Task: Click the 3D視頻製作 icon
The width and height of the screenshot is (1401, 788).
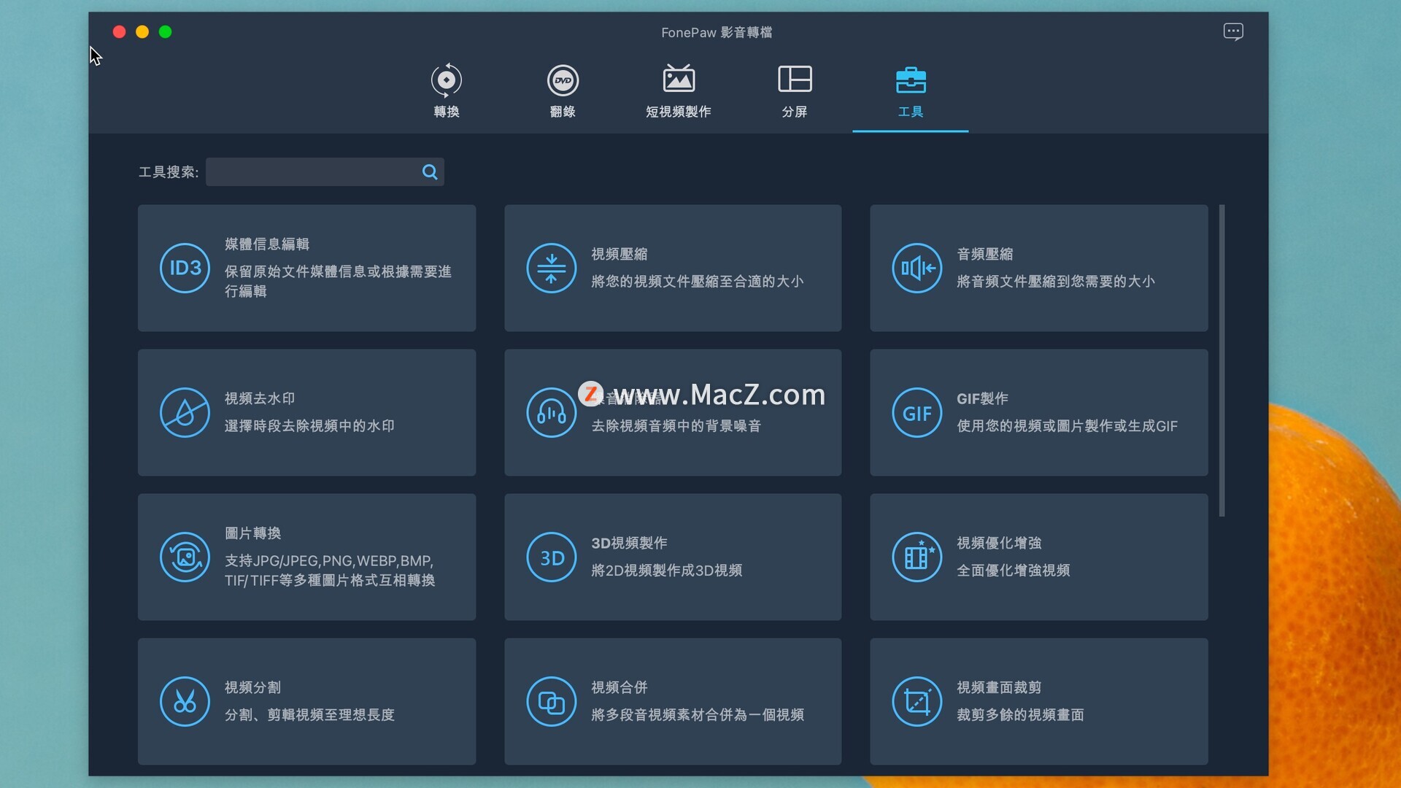Action: coord(552,557)
